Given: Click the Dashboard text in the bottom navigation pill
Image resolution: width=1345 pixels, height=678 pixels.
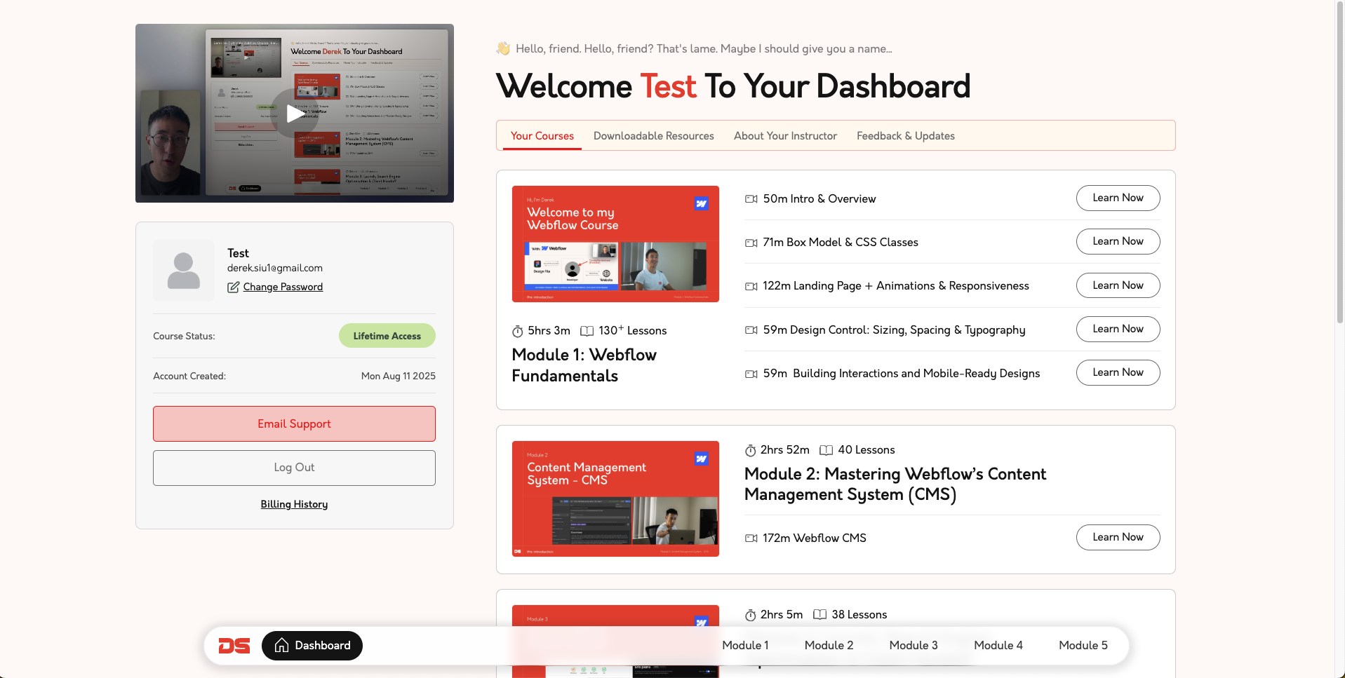Looking at the screenshot, I should 323,646.
